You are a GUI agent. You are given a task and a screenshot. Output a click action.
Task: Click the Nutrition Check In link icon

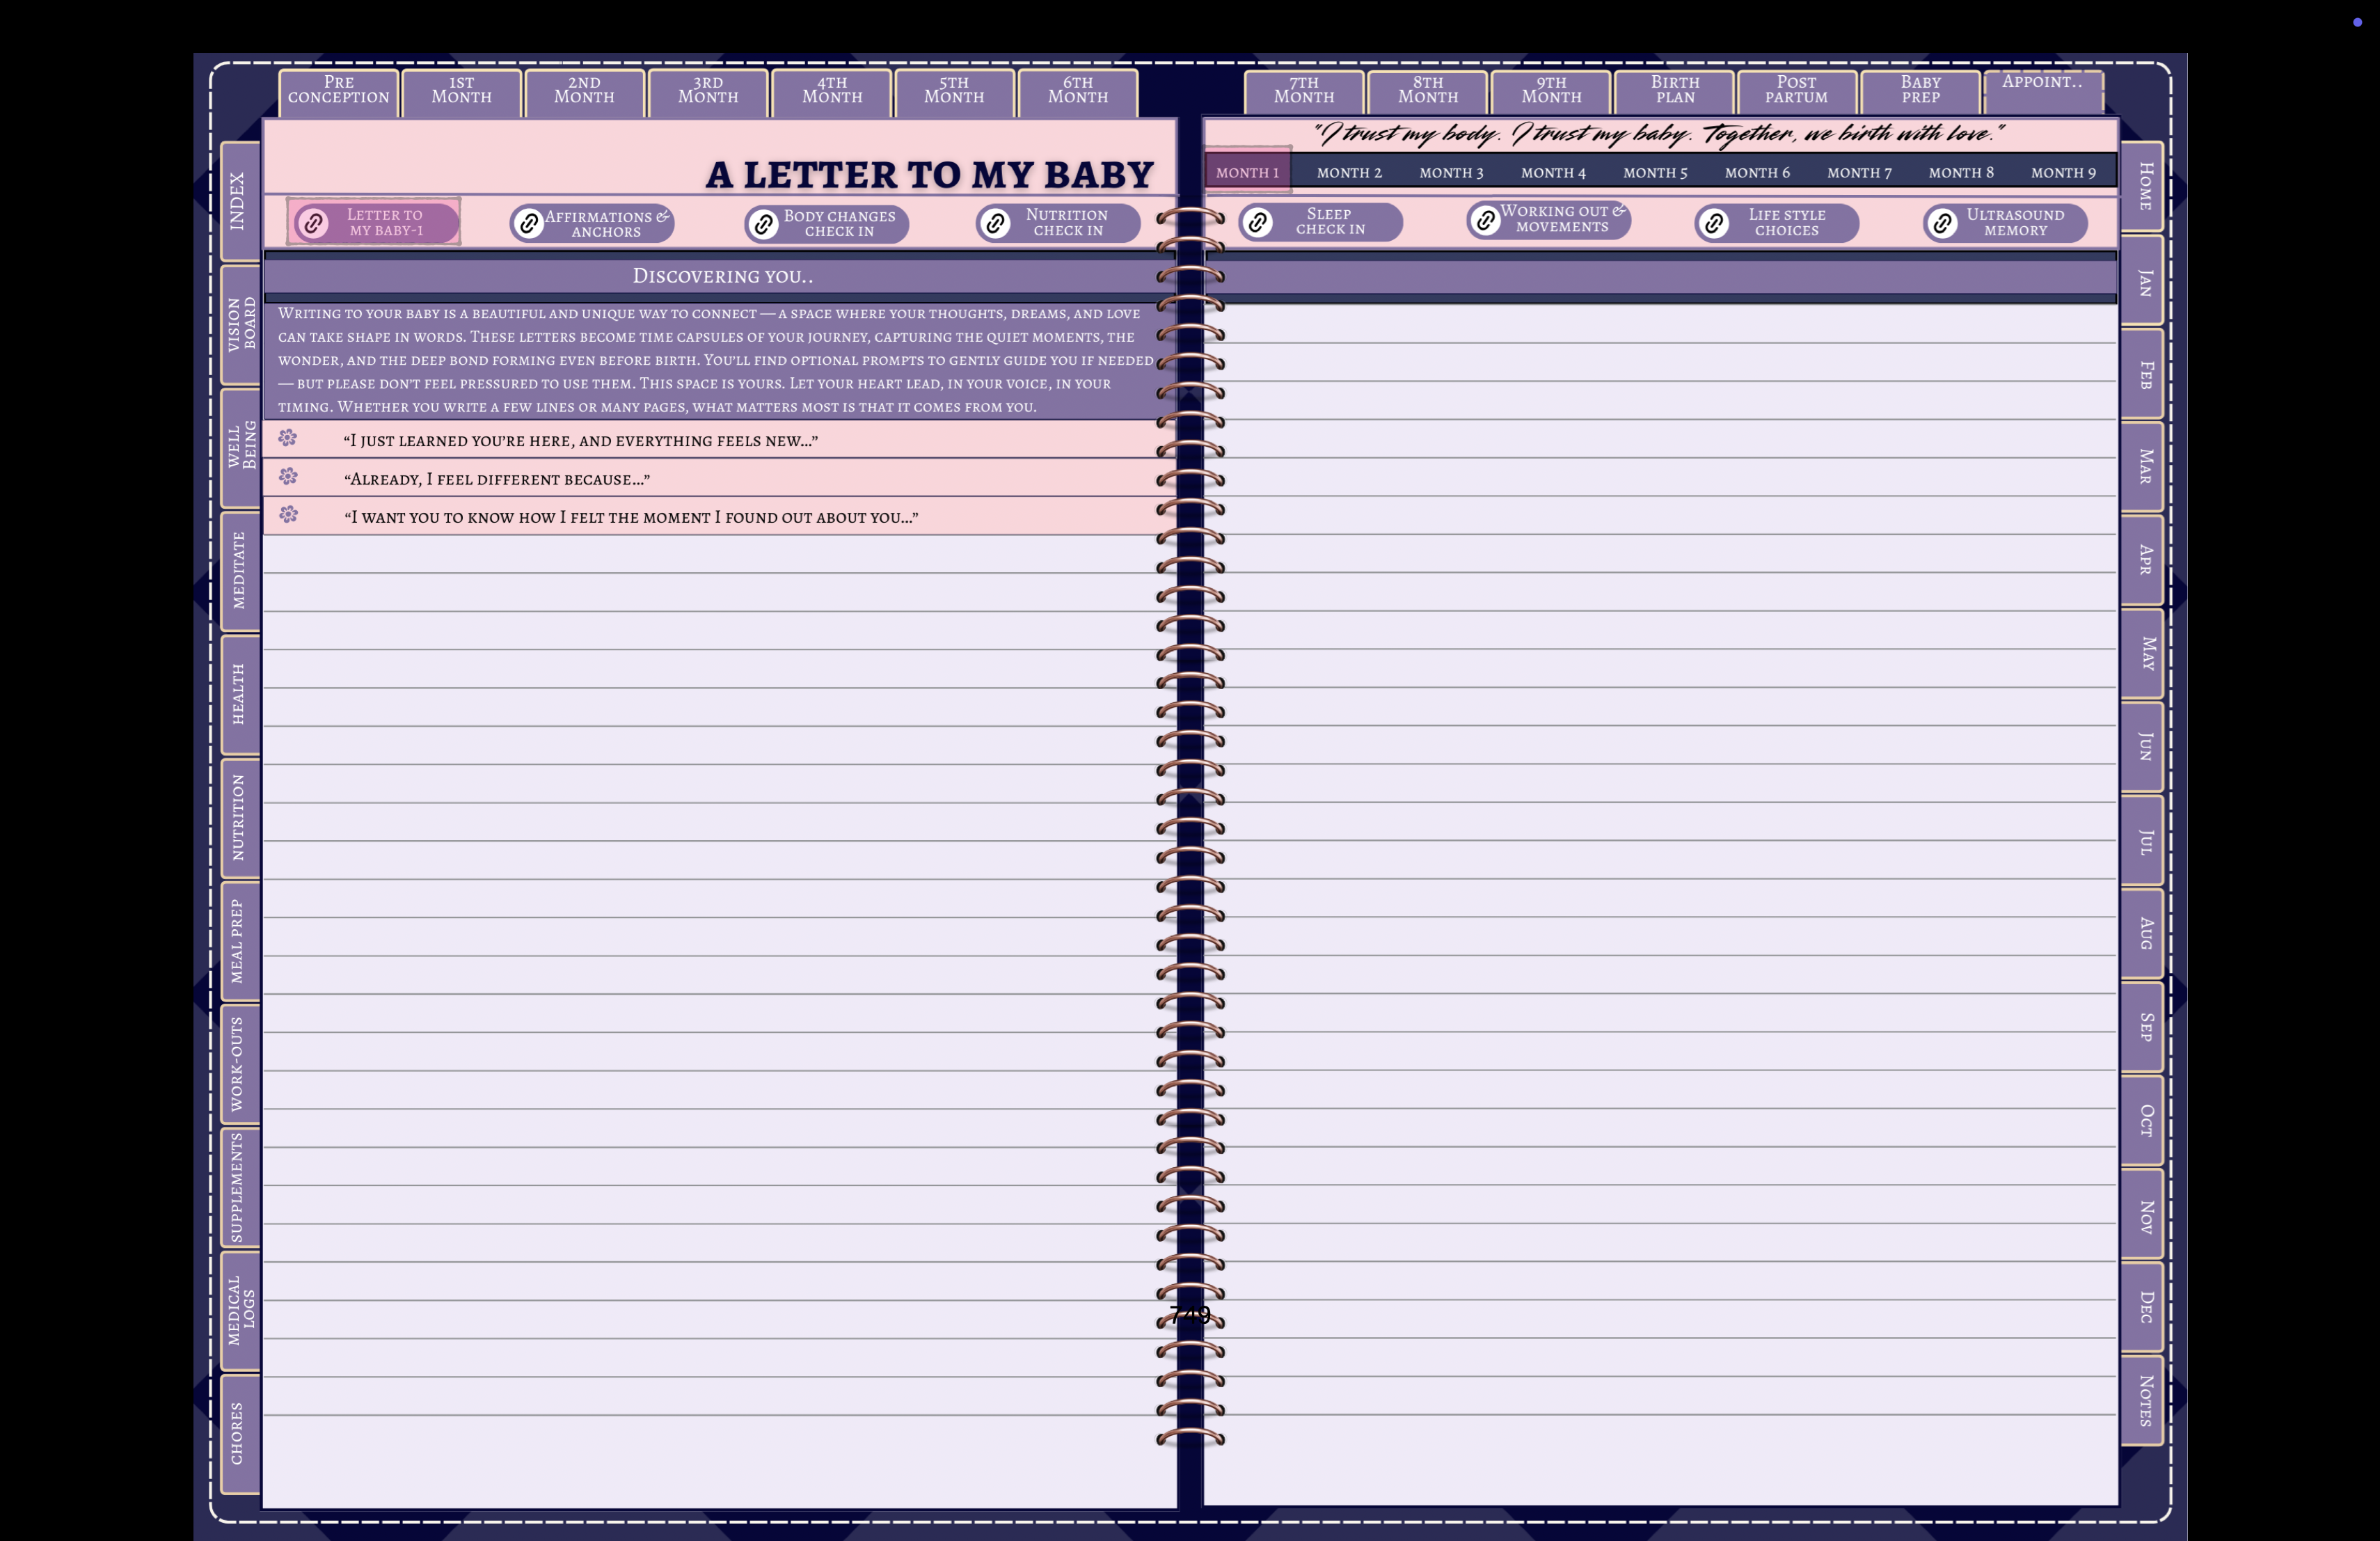tap(995, 223)
